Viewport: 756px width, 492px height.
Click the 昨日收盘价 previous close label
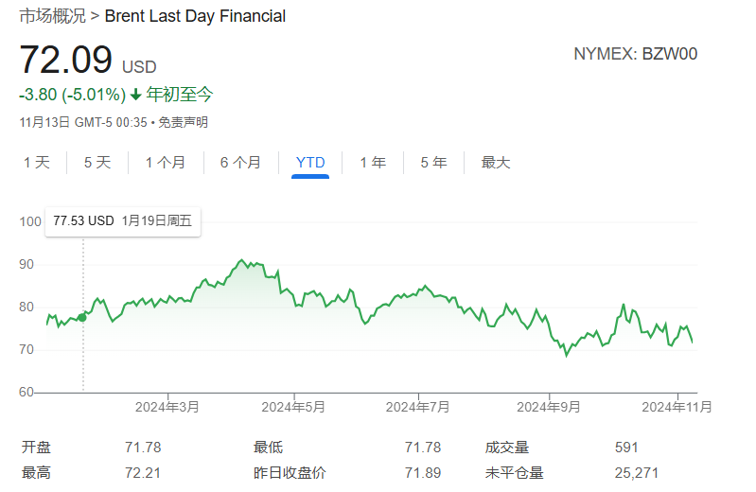pos(289,472)
